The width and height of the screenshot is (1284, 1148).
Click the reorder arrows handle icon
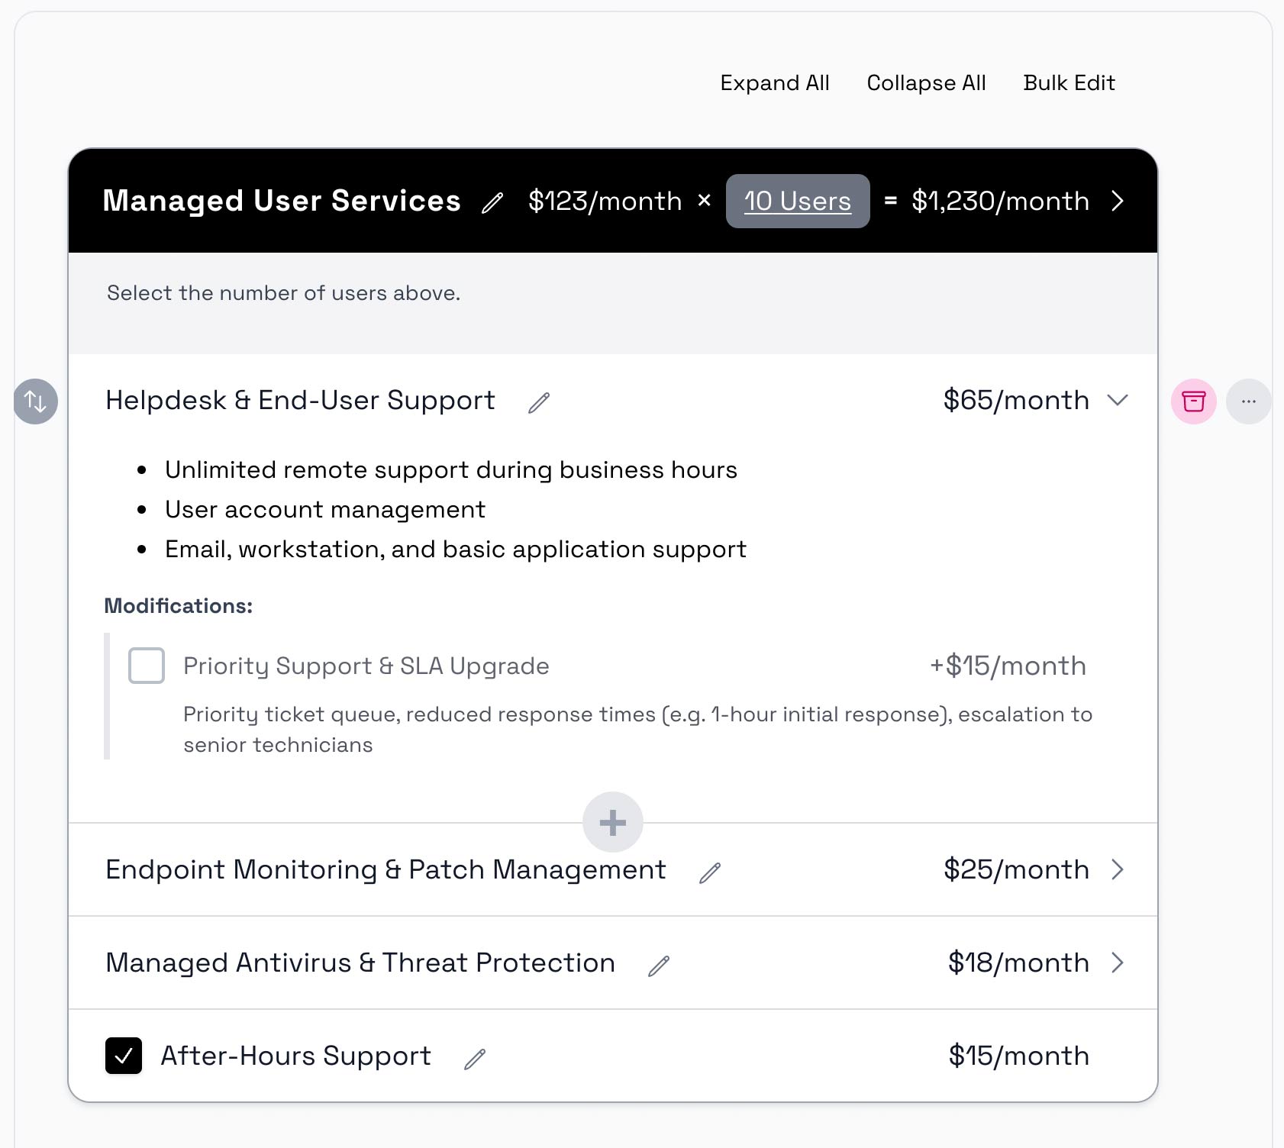(35, 401)
